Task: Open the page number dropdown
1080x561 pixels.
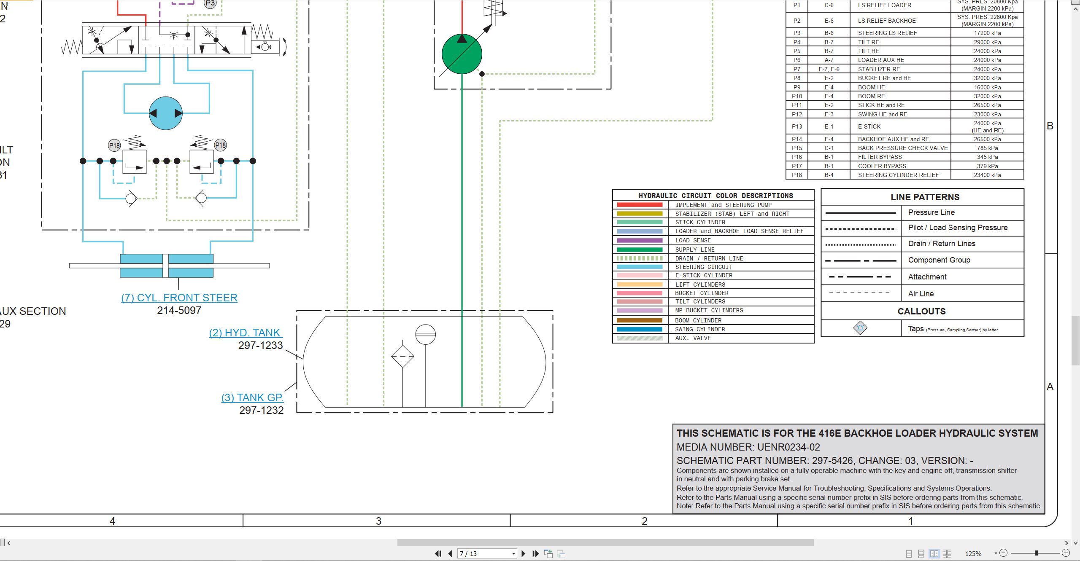Action: coord(513,553)
